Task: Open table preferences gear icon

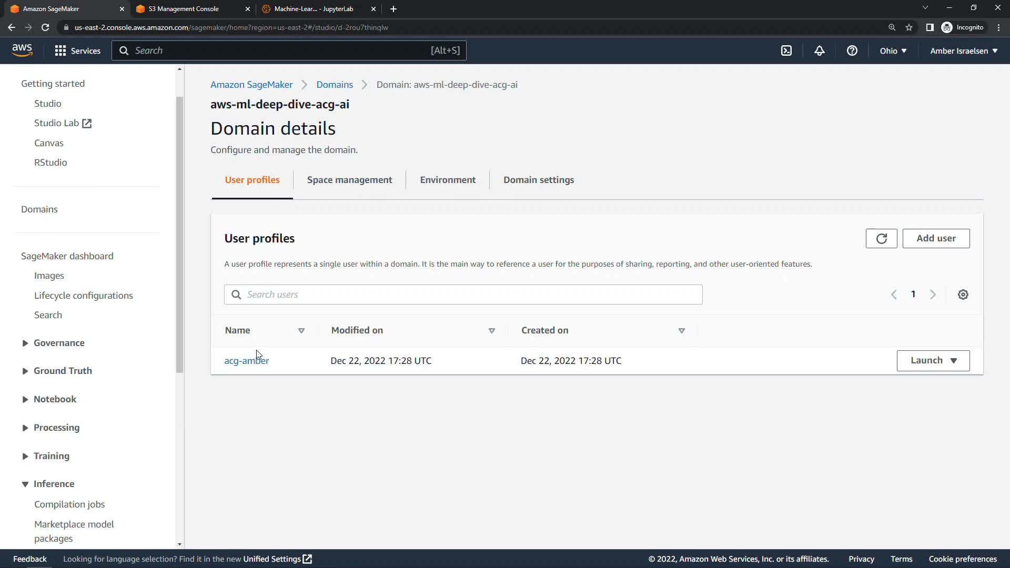Action: point(963,295)
